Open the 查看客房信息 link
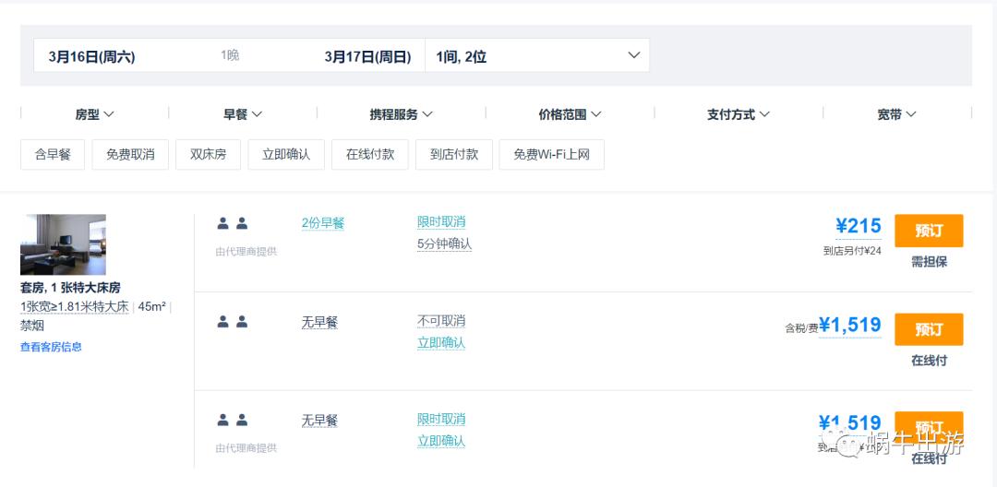The height and width of the screenshot is (487, 997). [51, 347]
